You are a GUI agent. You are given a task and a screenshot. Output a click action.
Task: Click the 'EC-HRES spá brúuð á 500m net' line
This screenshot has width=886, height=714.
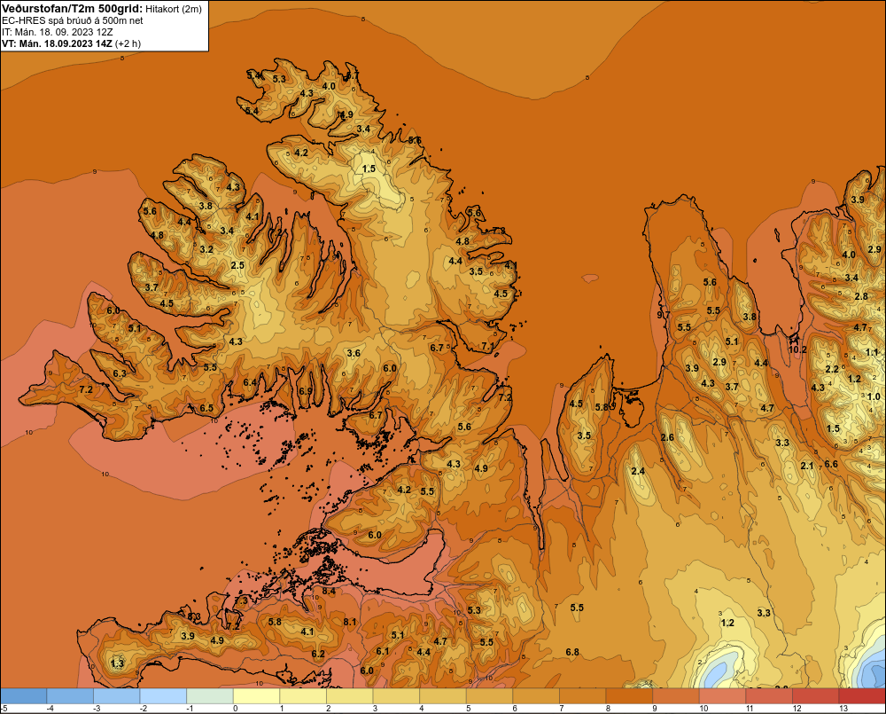73,20
